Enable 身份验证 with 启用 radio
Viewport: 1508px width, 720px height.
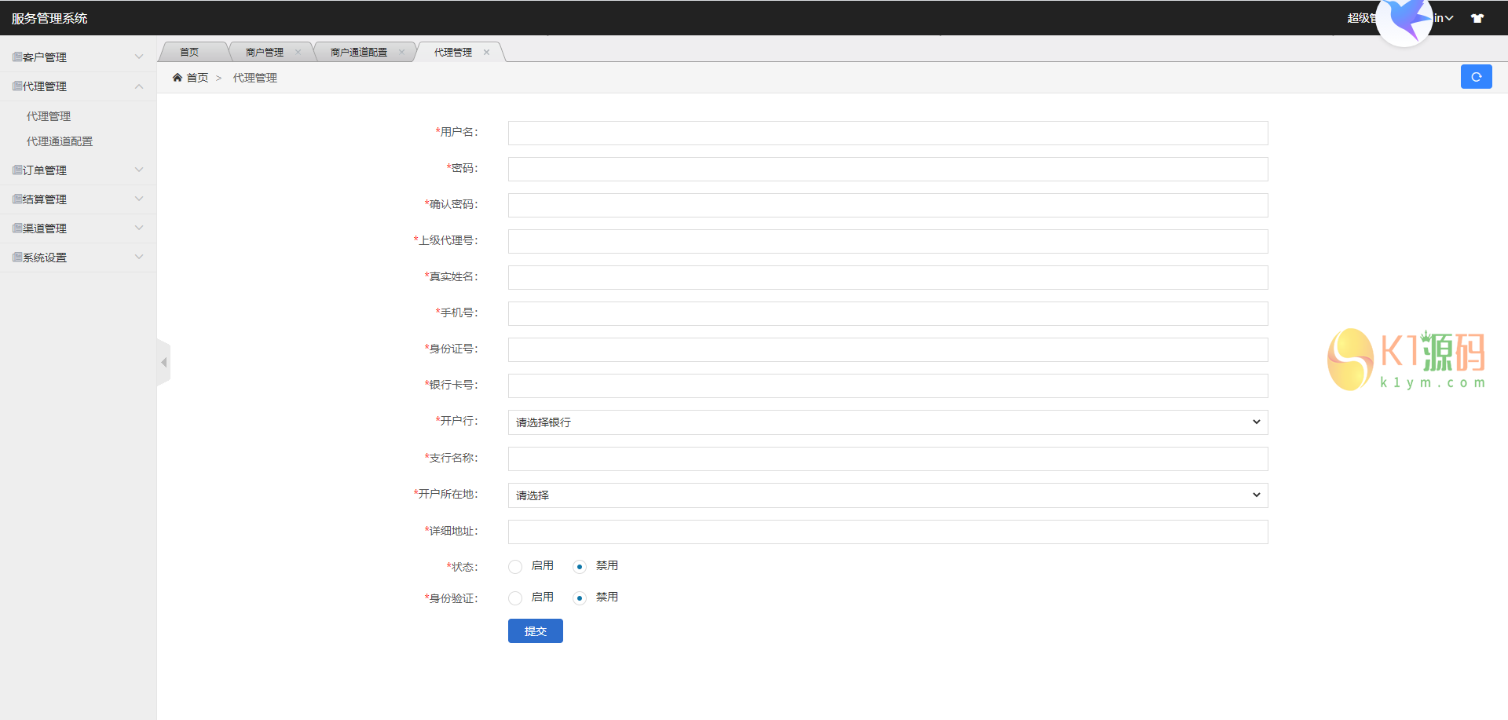pyautogui.click(x=515, y=598)
